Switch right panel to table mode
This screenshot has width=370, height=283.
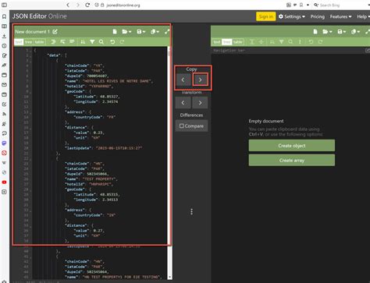click(x=238, y=42)
